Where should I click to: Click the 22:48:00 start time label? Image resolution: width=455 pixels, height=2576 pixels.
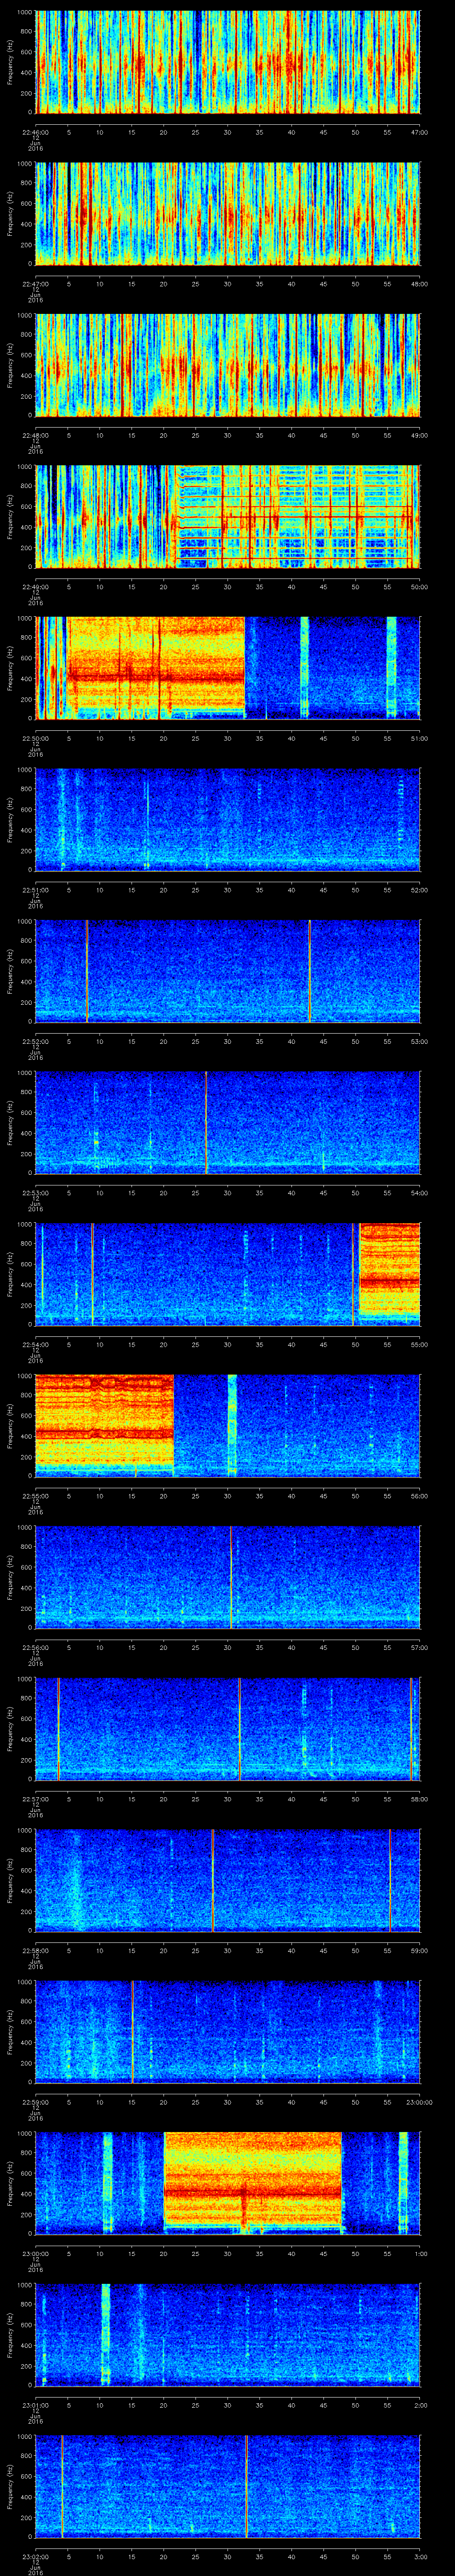pos(35,435)
